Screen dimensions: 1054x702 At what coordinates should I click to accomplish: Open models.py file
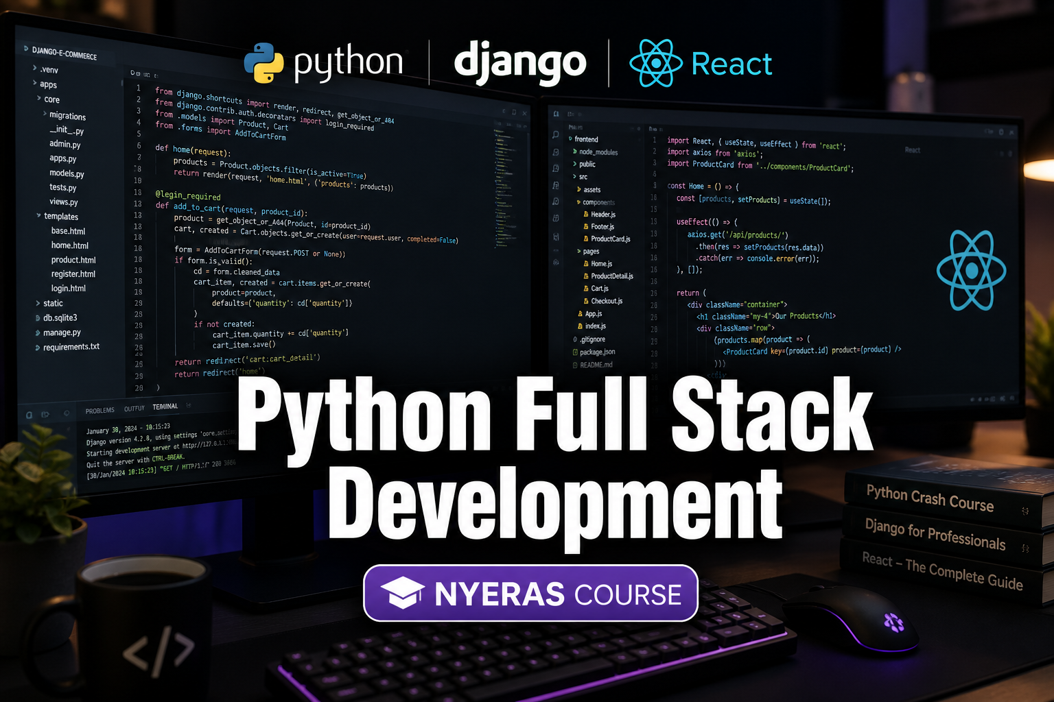[67, 173]
